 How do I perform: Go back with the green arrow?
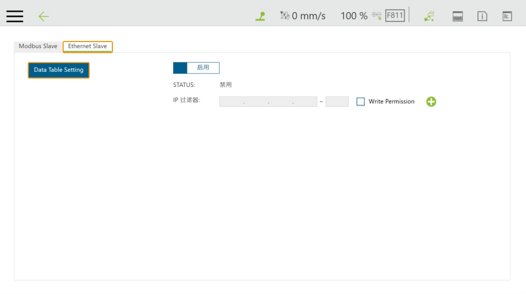point(44,16)
